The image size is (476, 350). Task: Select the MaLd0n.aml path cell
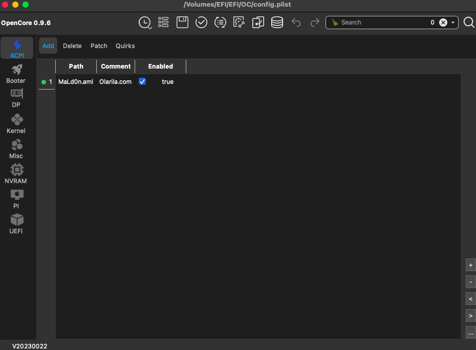point(76,82)
